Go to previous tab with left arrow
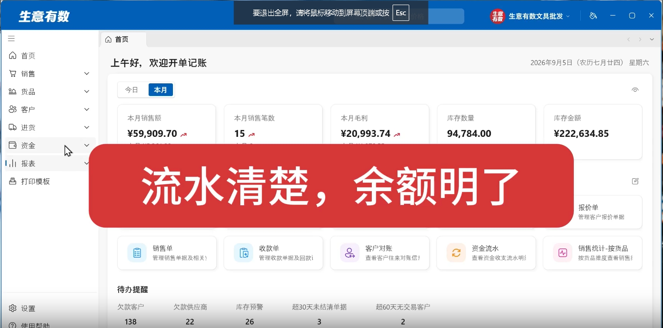 click(628, 39)
